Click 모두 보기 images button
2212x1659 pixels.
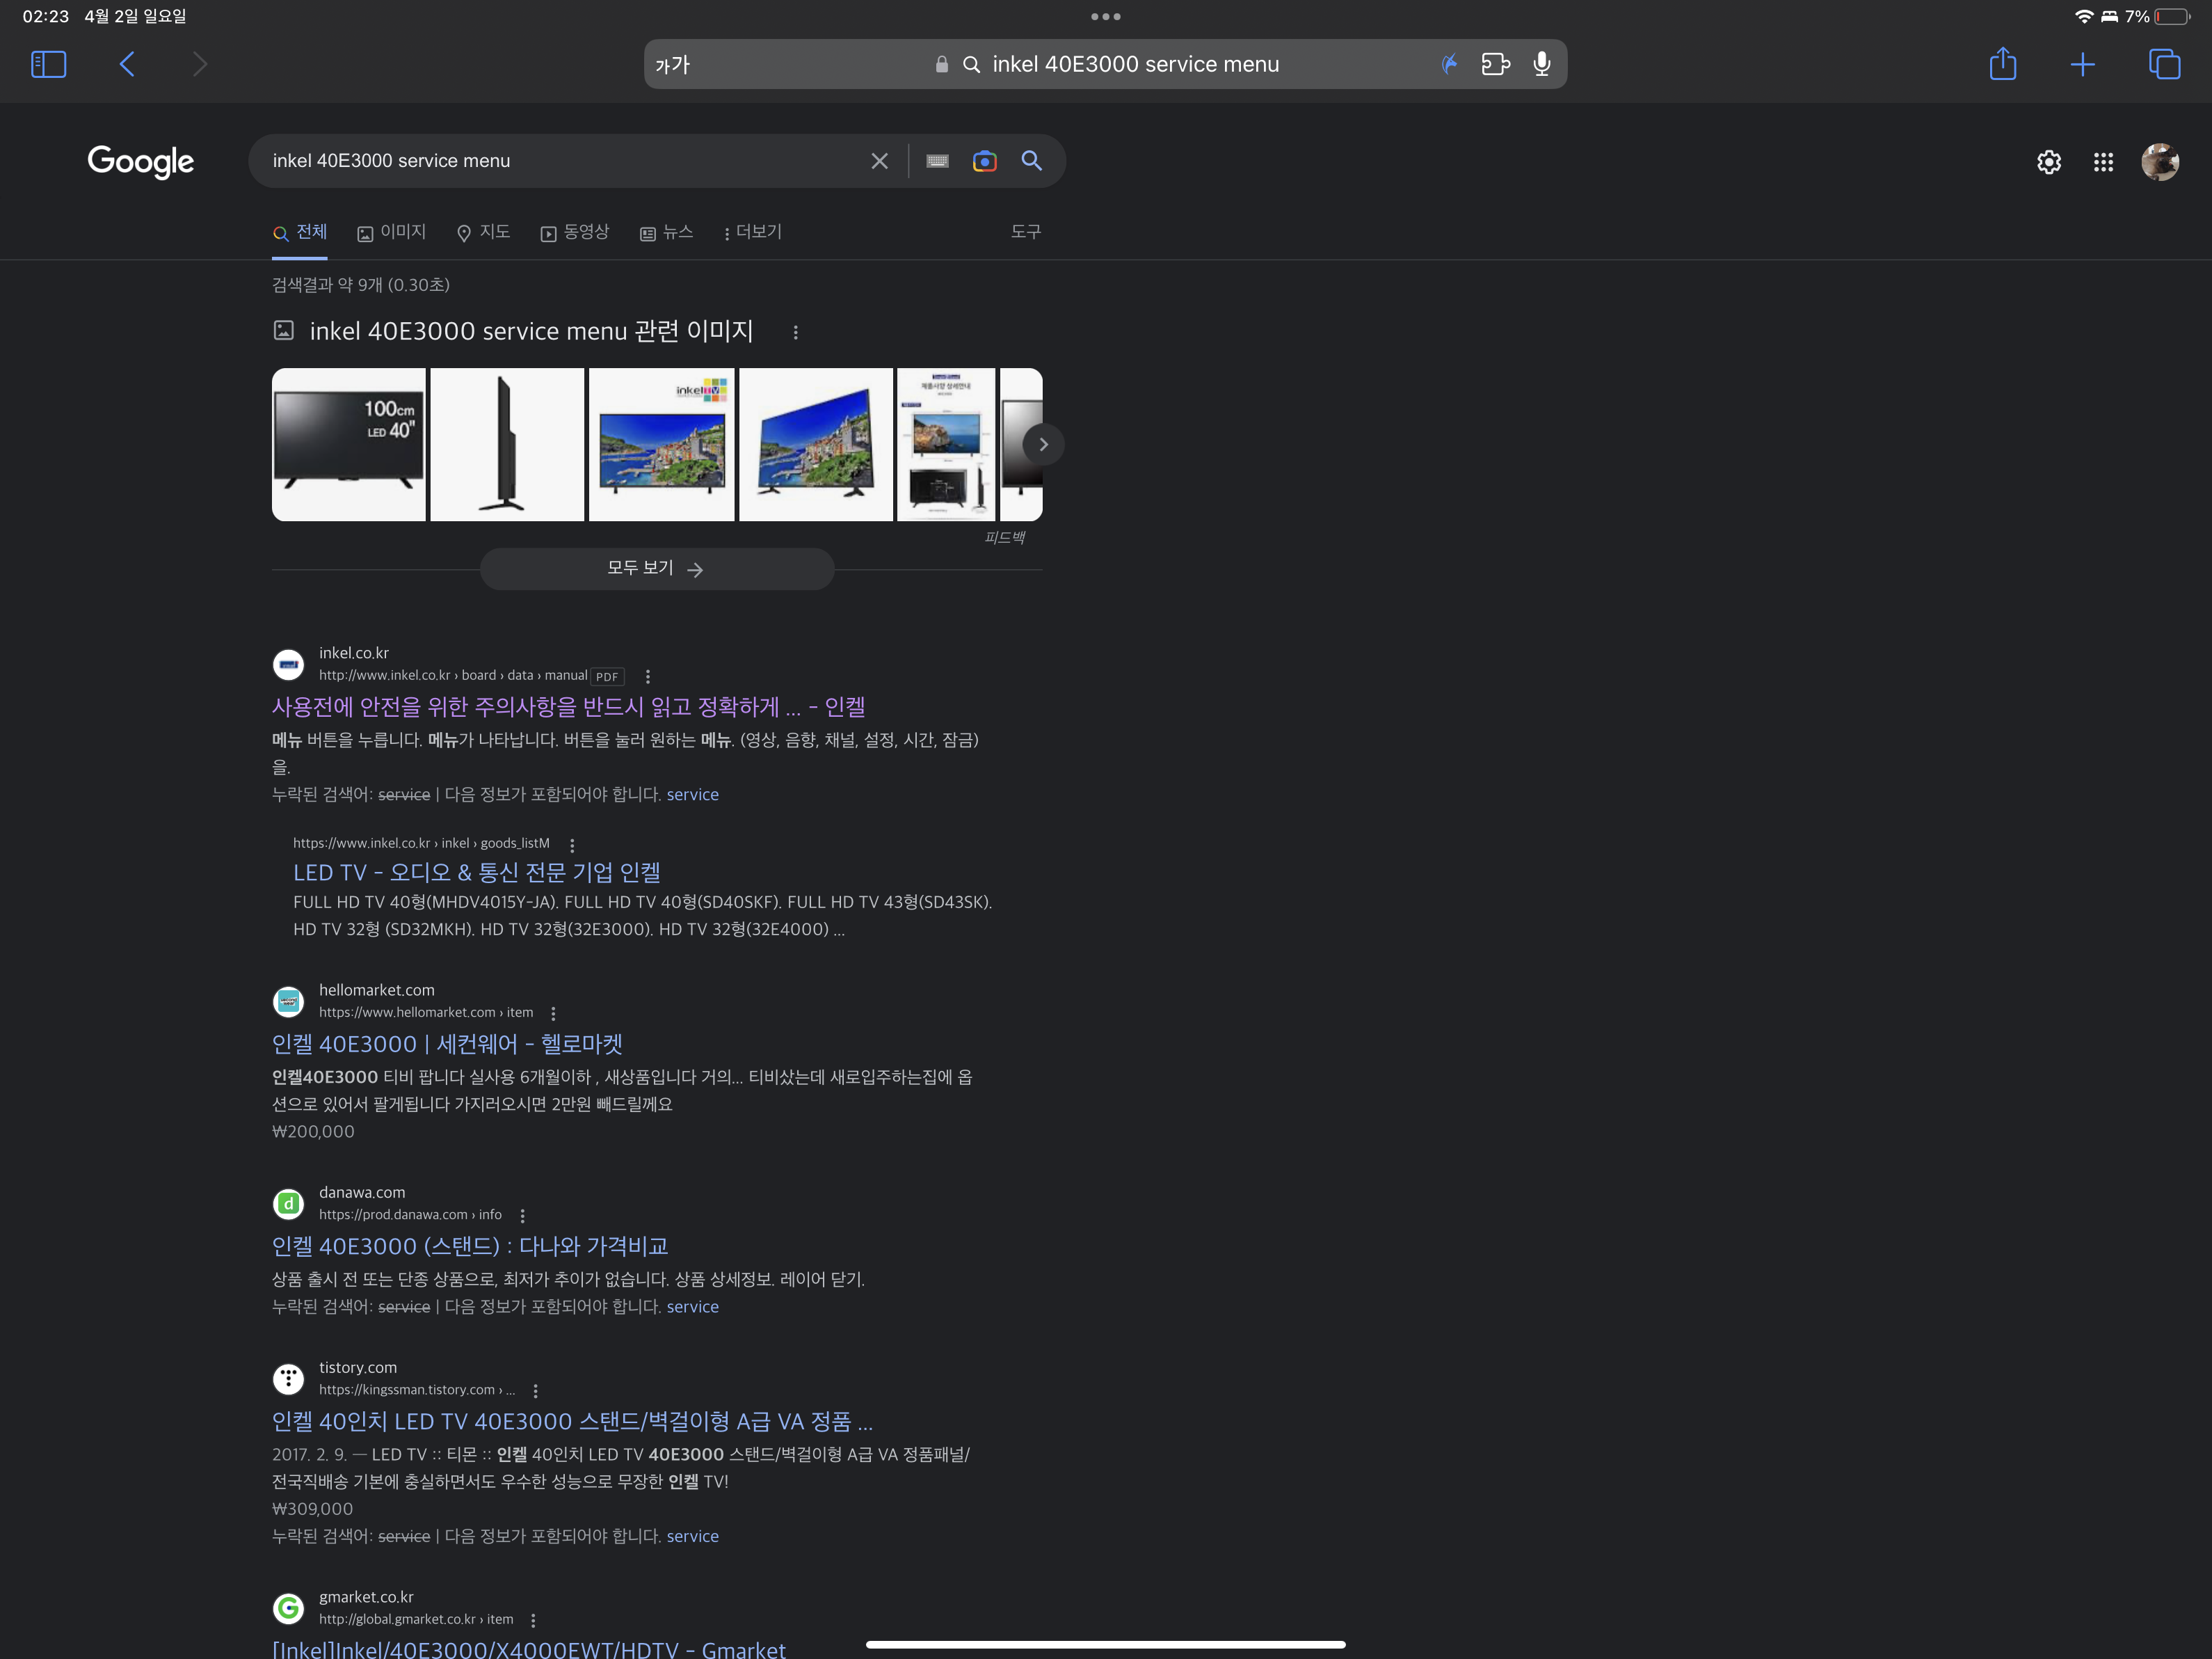656,569
